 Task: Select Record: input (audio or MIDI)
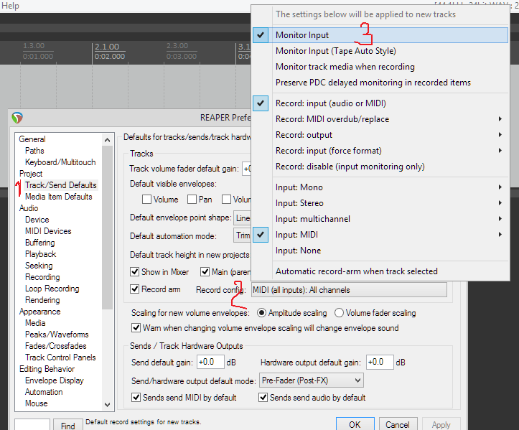[x=380, y=103]
